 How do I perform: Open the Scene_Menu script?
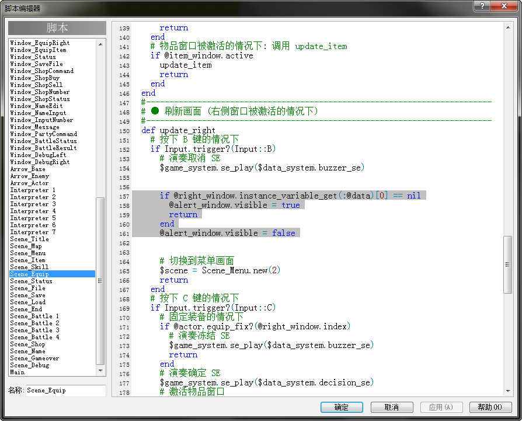(27, 253)
